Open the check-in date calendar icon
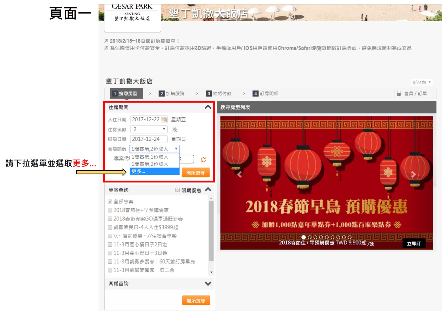This screenshot has height=311, width=442. point(164,120)
